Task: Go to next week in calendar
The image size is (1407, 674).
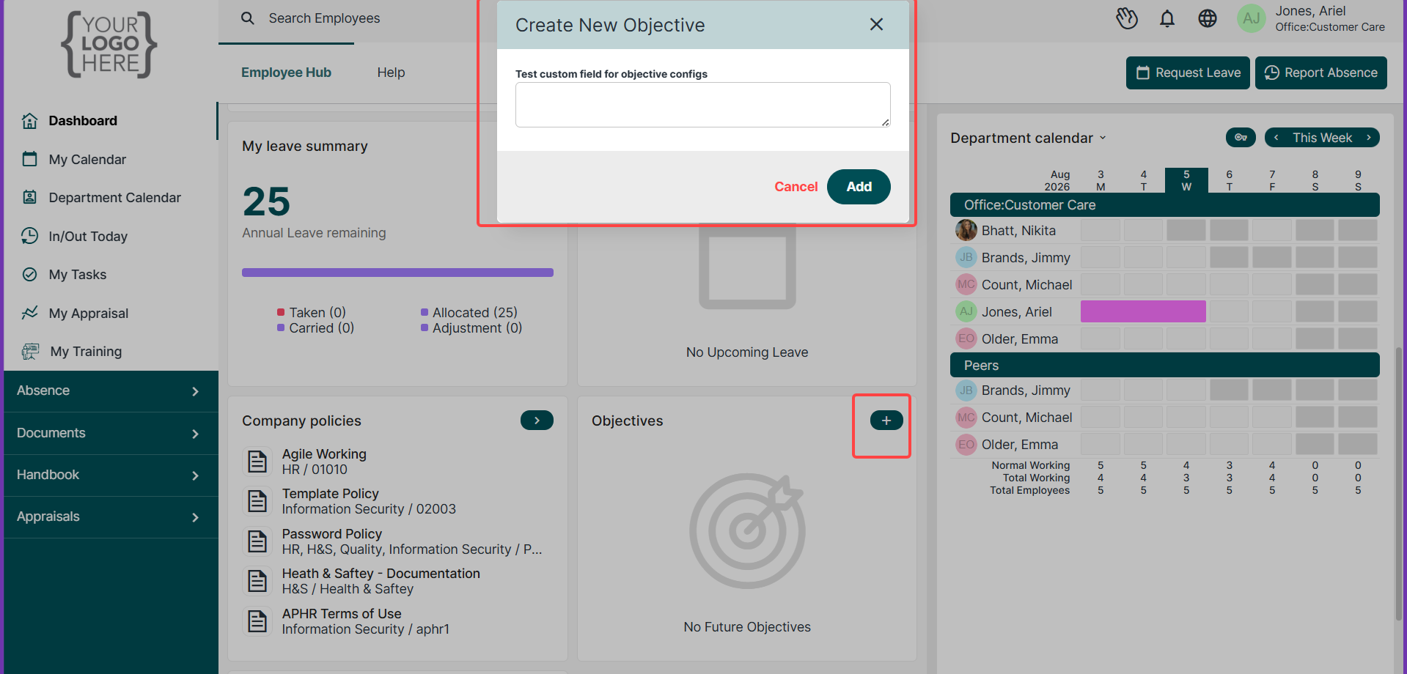Action: [x=1368, y=138]
